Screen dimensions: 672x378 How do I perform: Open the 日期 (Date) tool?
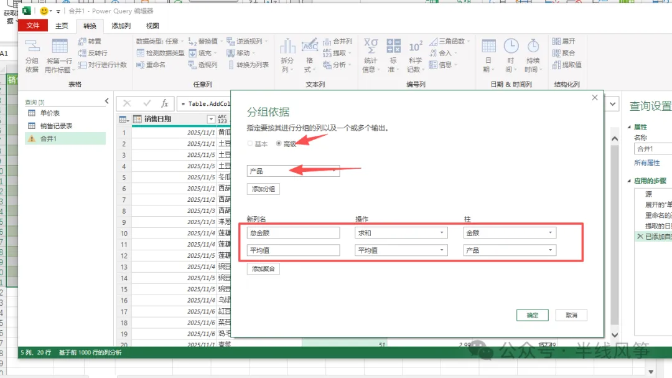pyautogui.click(x=488, y=56)
